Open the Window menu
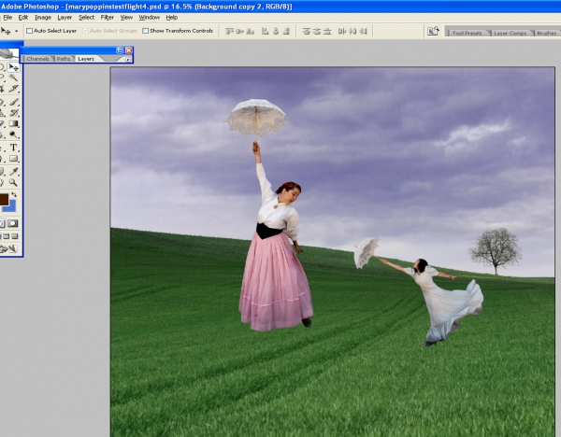This screenshot has height=437, width=561. pos(150,18)
